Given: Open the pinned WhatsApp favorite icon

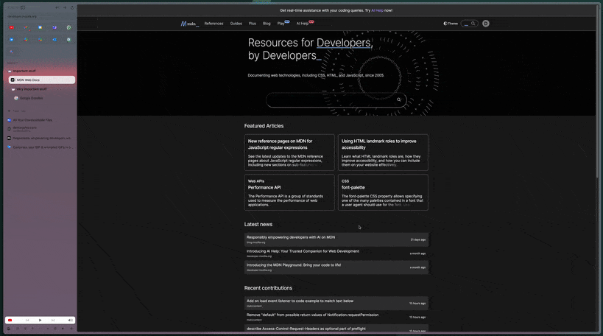Looking at the screenshot, I should (x=68, y=28).
